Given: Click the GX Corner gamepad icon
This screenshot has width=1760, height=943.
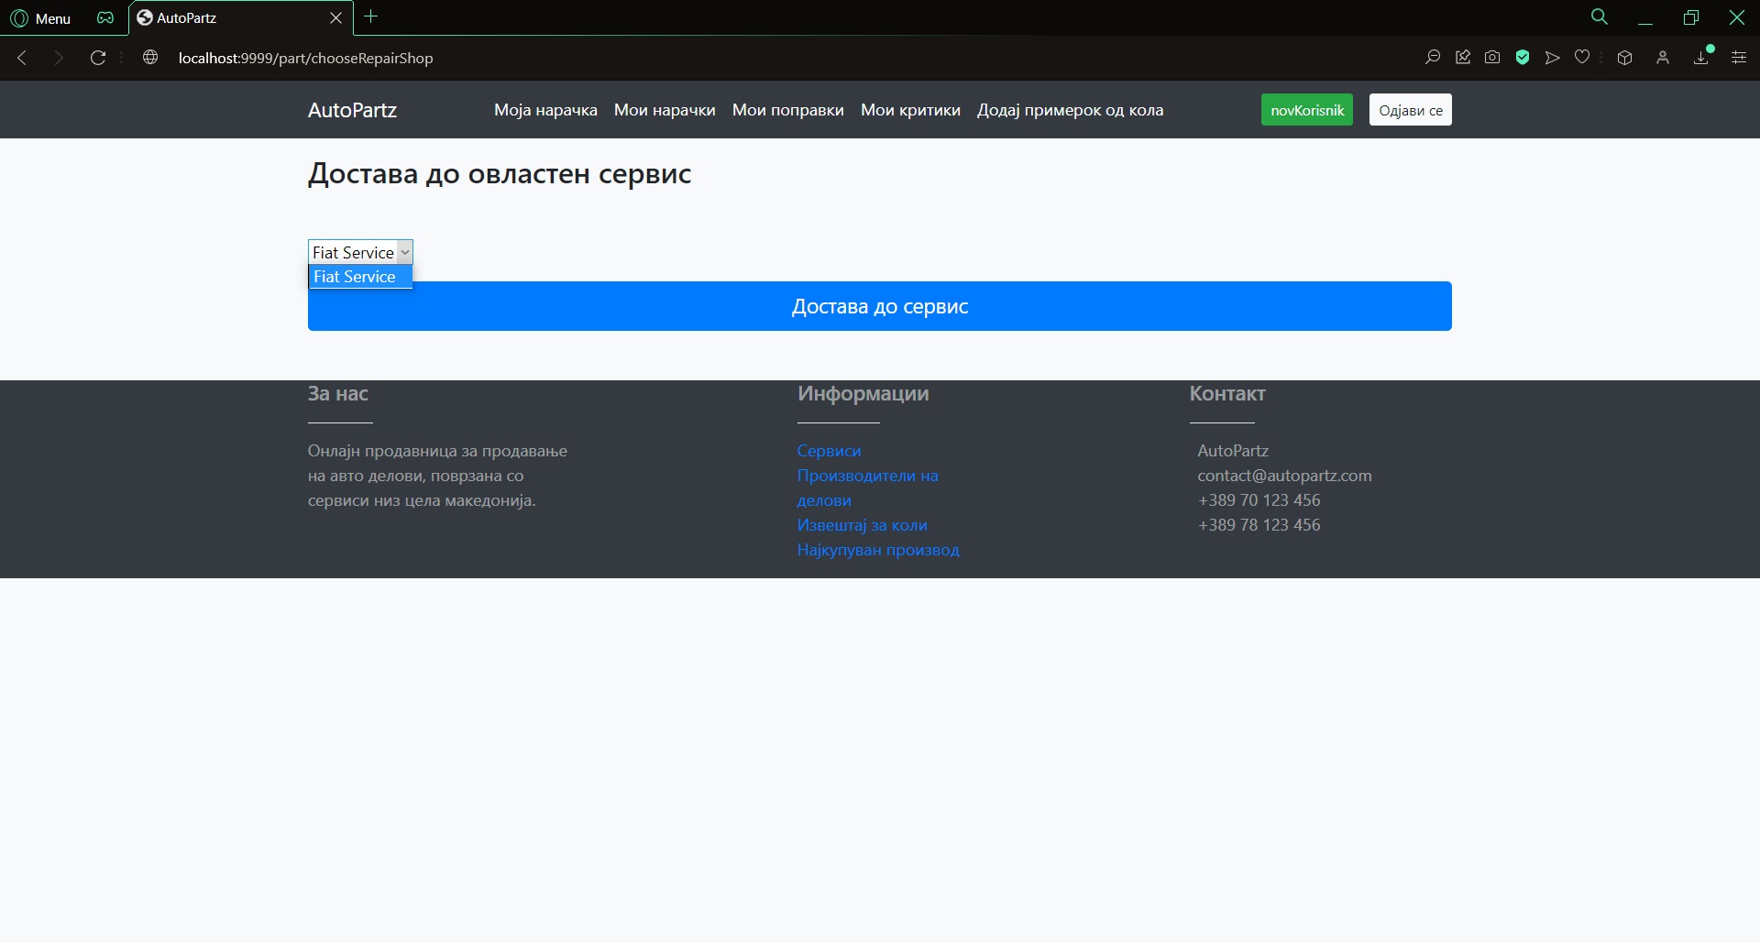Looking at the screenshot, I should coord(105,18).
